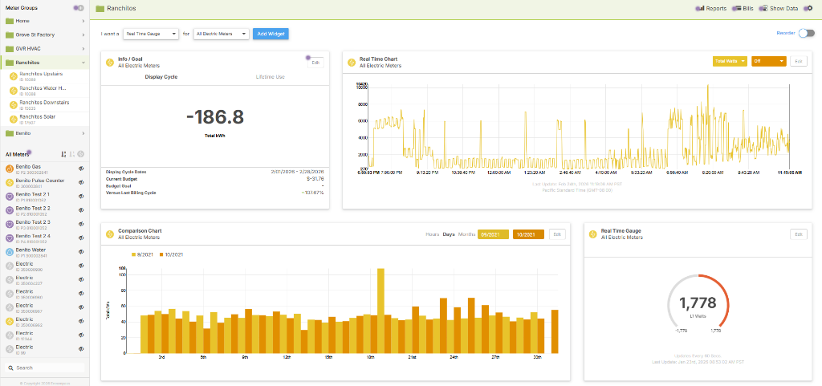Click the Benito Pulse Counter yellow icon

pyautogui.click(x=10, y=182)
